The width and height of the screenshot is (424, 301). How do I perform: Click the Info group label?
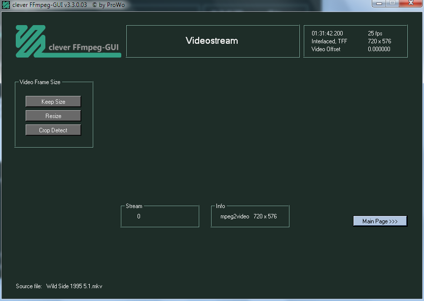tap(220, 206)
